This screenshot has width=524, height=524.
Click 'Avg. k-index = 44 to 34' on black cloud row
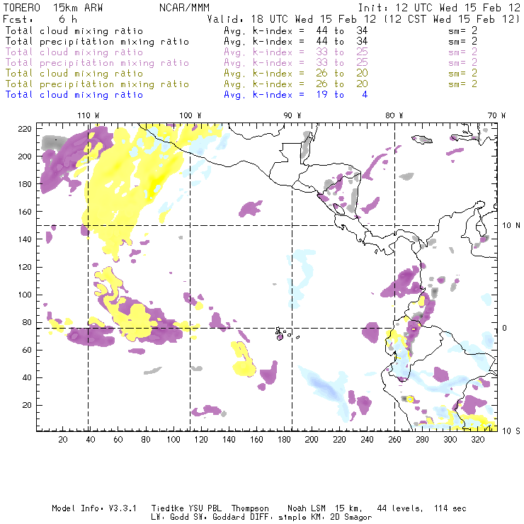pos(296,31)
